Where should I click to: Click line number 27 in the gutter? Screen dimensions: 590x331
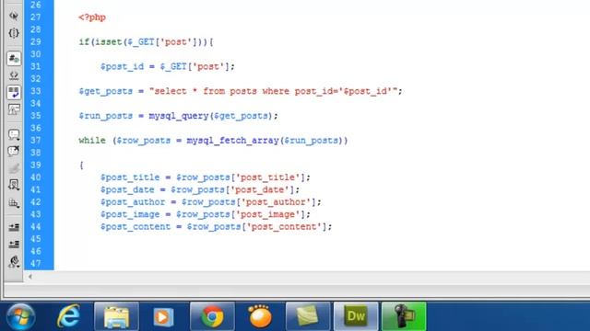(36, 17)
